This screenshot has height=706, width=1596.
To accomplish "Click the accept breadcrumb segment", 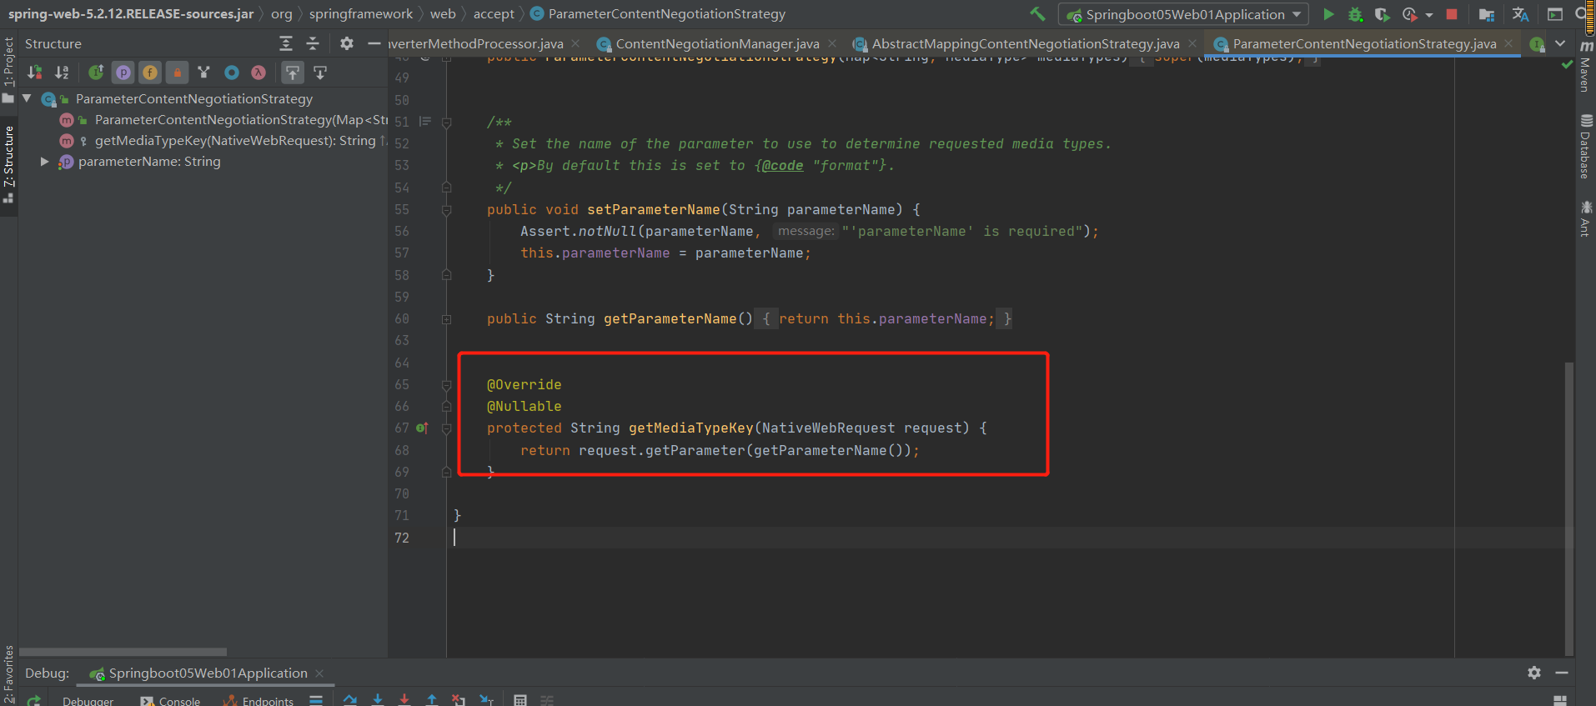I will (x=494, y=14).
